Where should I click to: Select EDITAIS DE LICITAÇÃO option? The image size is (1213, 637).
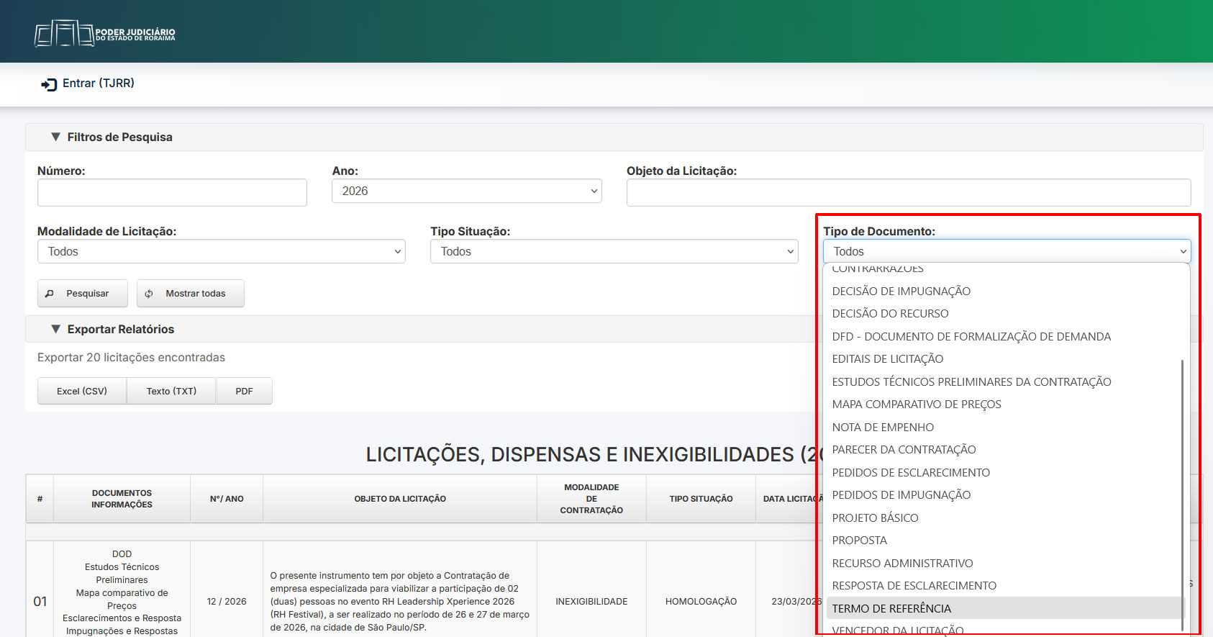pos(887,359)
